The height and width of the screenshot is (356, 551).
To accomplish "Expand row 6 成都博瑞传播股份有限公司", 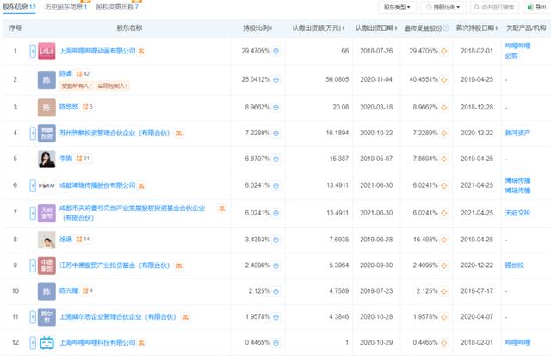I will coord(33,185).
